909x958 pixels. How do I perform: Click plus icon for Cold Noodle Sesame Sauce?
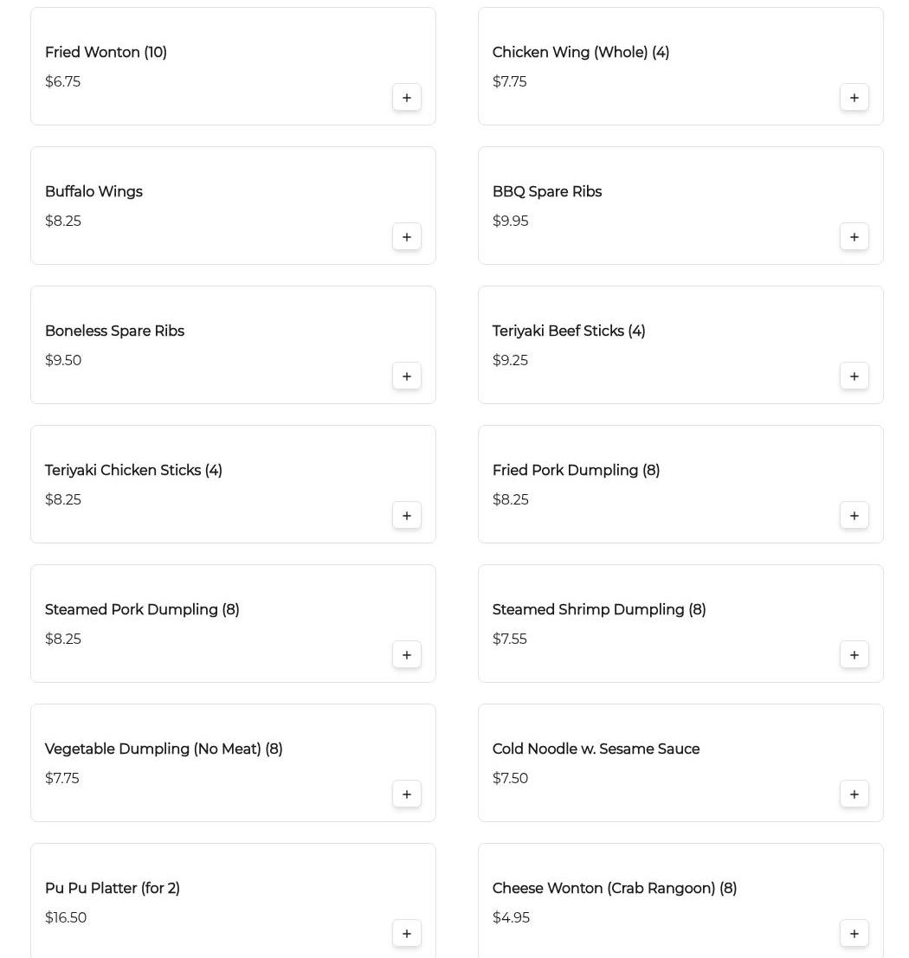854,794
